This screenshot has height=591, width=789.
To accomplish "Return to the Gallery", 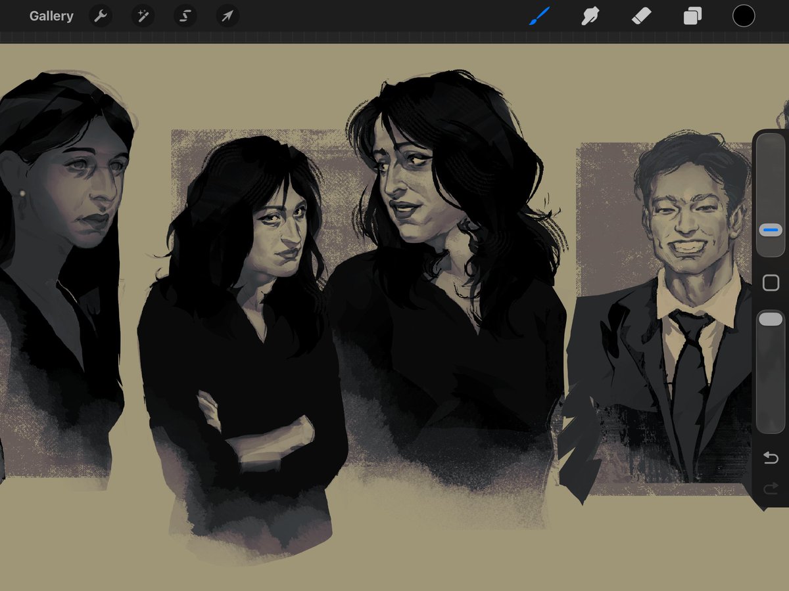I will tap(51, 16).
